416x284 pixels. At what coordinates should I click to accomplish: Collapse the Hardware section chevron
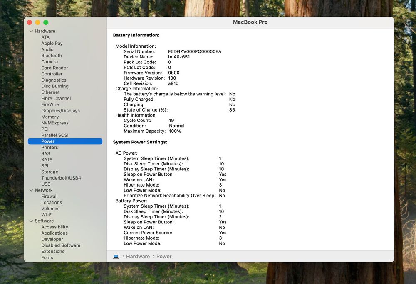(x=31, y=31)
